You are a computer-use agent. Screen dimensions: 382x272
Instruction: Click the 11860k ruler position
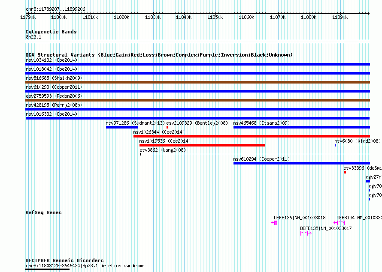click(246, 17)
